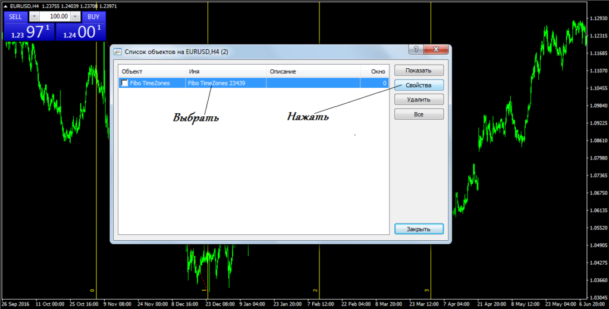609x309 pixels.
Task: Select the Fibo TimeZones 23439 row
Action: tap(225, 84)
